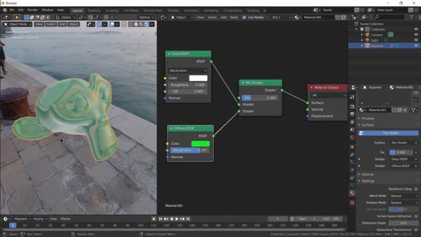Open the Object properties orange square tab
Screen dimensions: 421x237
(353, 147)
